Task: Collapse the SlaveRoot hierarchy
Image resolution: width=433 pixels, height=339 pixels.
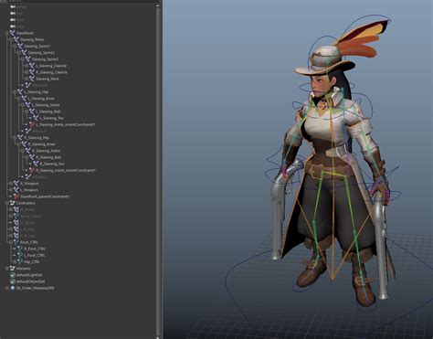Action: coord(6,33)
